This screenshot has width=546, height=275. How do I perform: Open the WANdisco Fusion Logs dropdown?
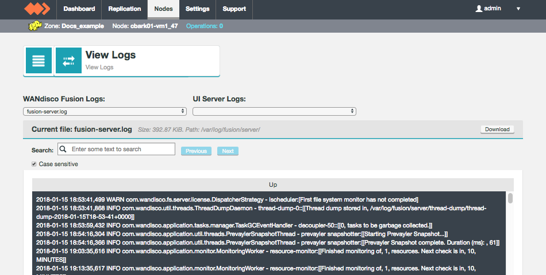click(x=105, y=112)
